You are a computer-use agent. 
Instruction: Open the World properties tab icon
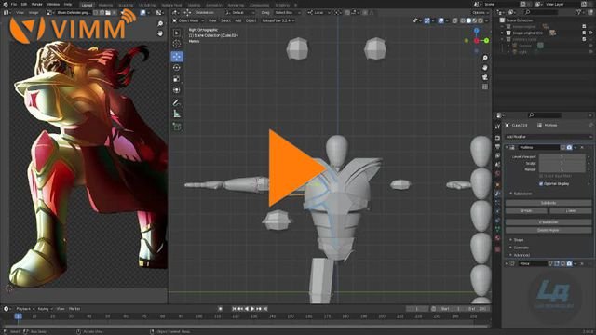click(497, 174)
